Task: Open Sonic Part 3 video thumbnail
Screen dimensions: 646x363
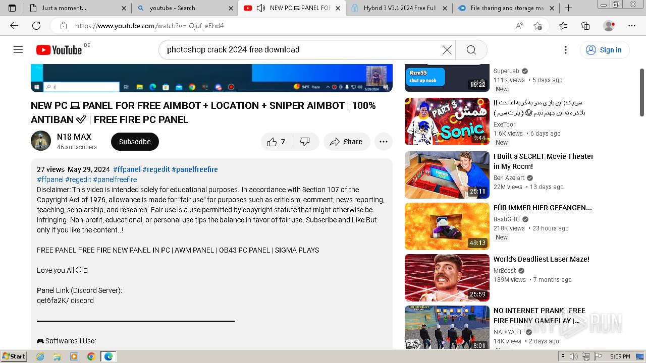Action: pyautogui.click(x=447, y=122)
